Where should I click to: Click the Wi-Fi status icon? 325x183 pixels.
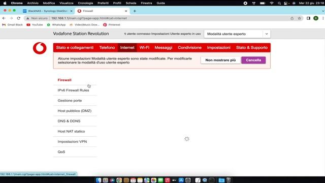coord(272,3)
